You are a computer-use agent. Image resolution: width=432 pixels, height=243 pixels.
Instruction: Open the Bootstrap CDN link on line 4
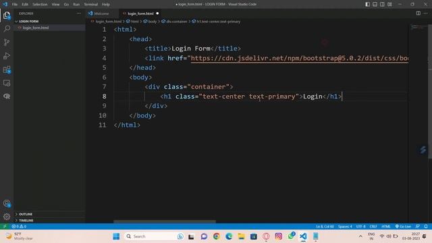(x=300, y=58)
